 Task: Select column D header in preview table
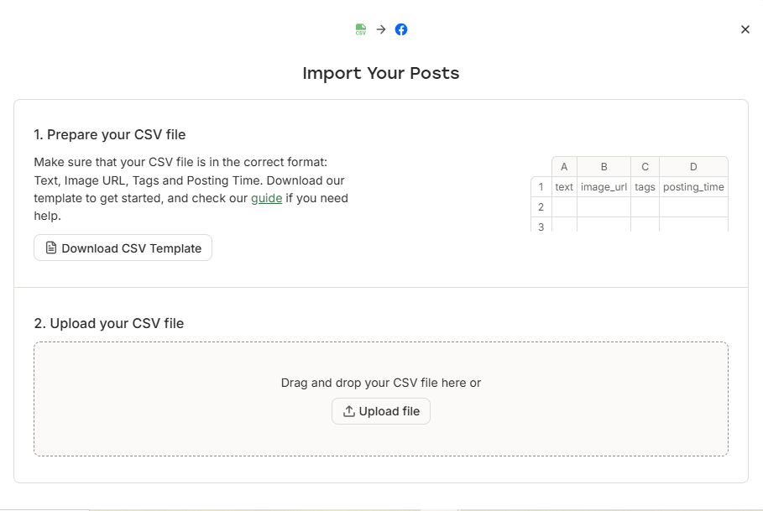(x=693, y=167)
